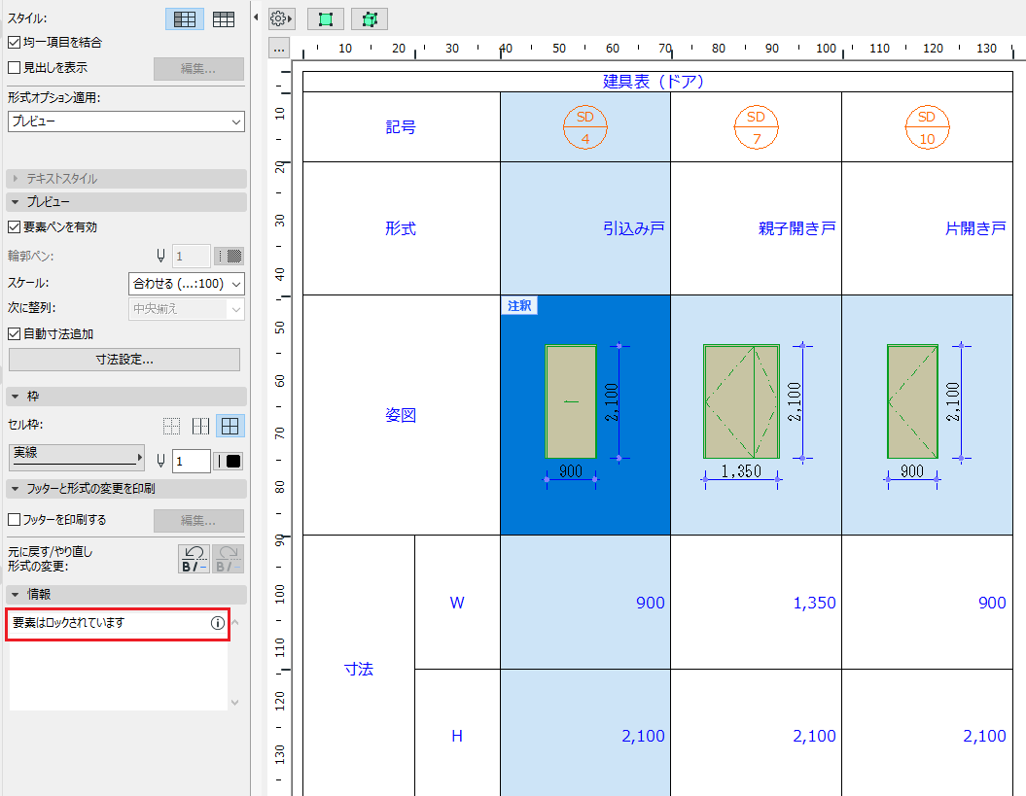
Task: Choose the no-borders cell frame icon
Action: tap(171, 427)
